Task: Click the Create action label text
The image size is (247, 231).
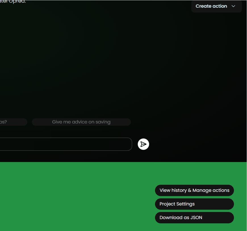Action: [x=211, y=6]
